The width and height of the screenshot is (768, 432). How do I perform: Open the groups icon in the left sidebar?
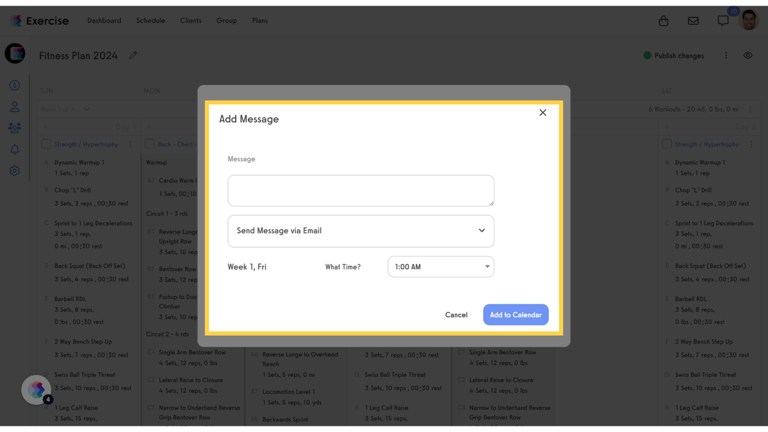(15, 128)
